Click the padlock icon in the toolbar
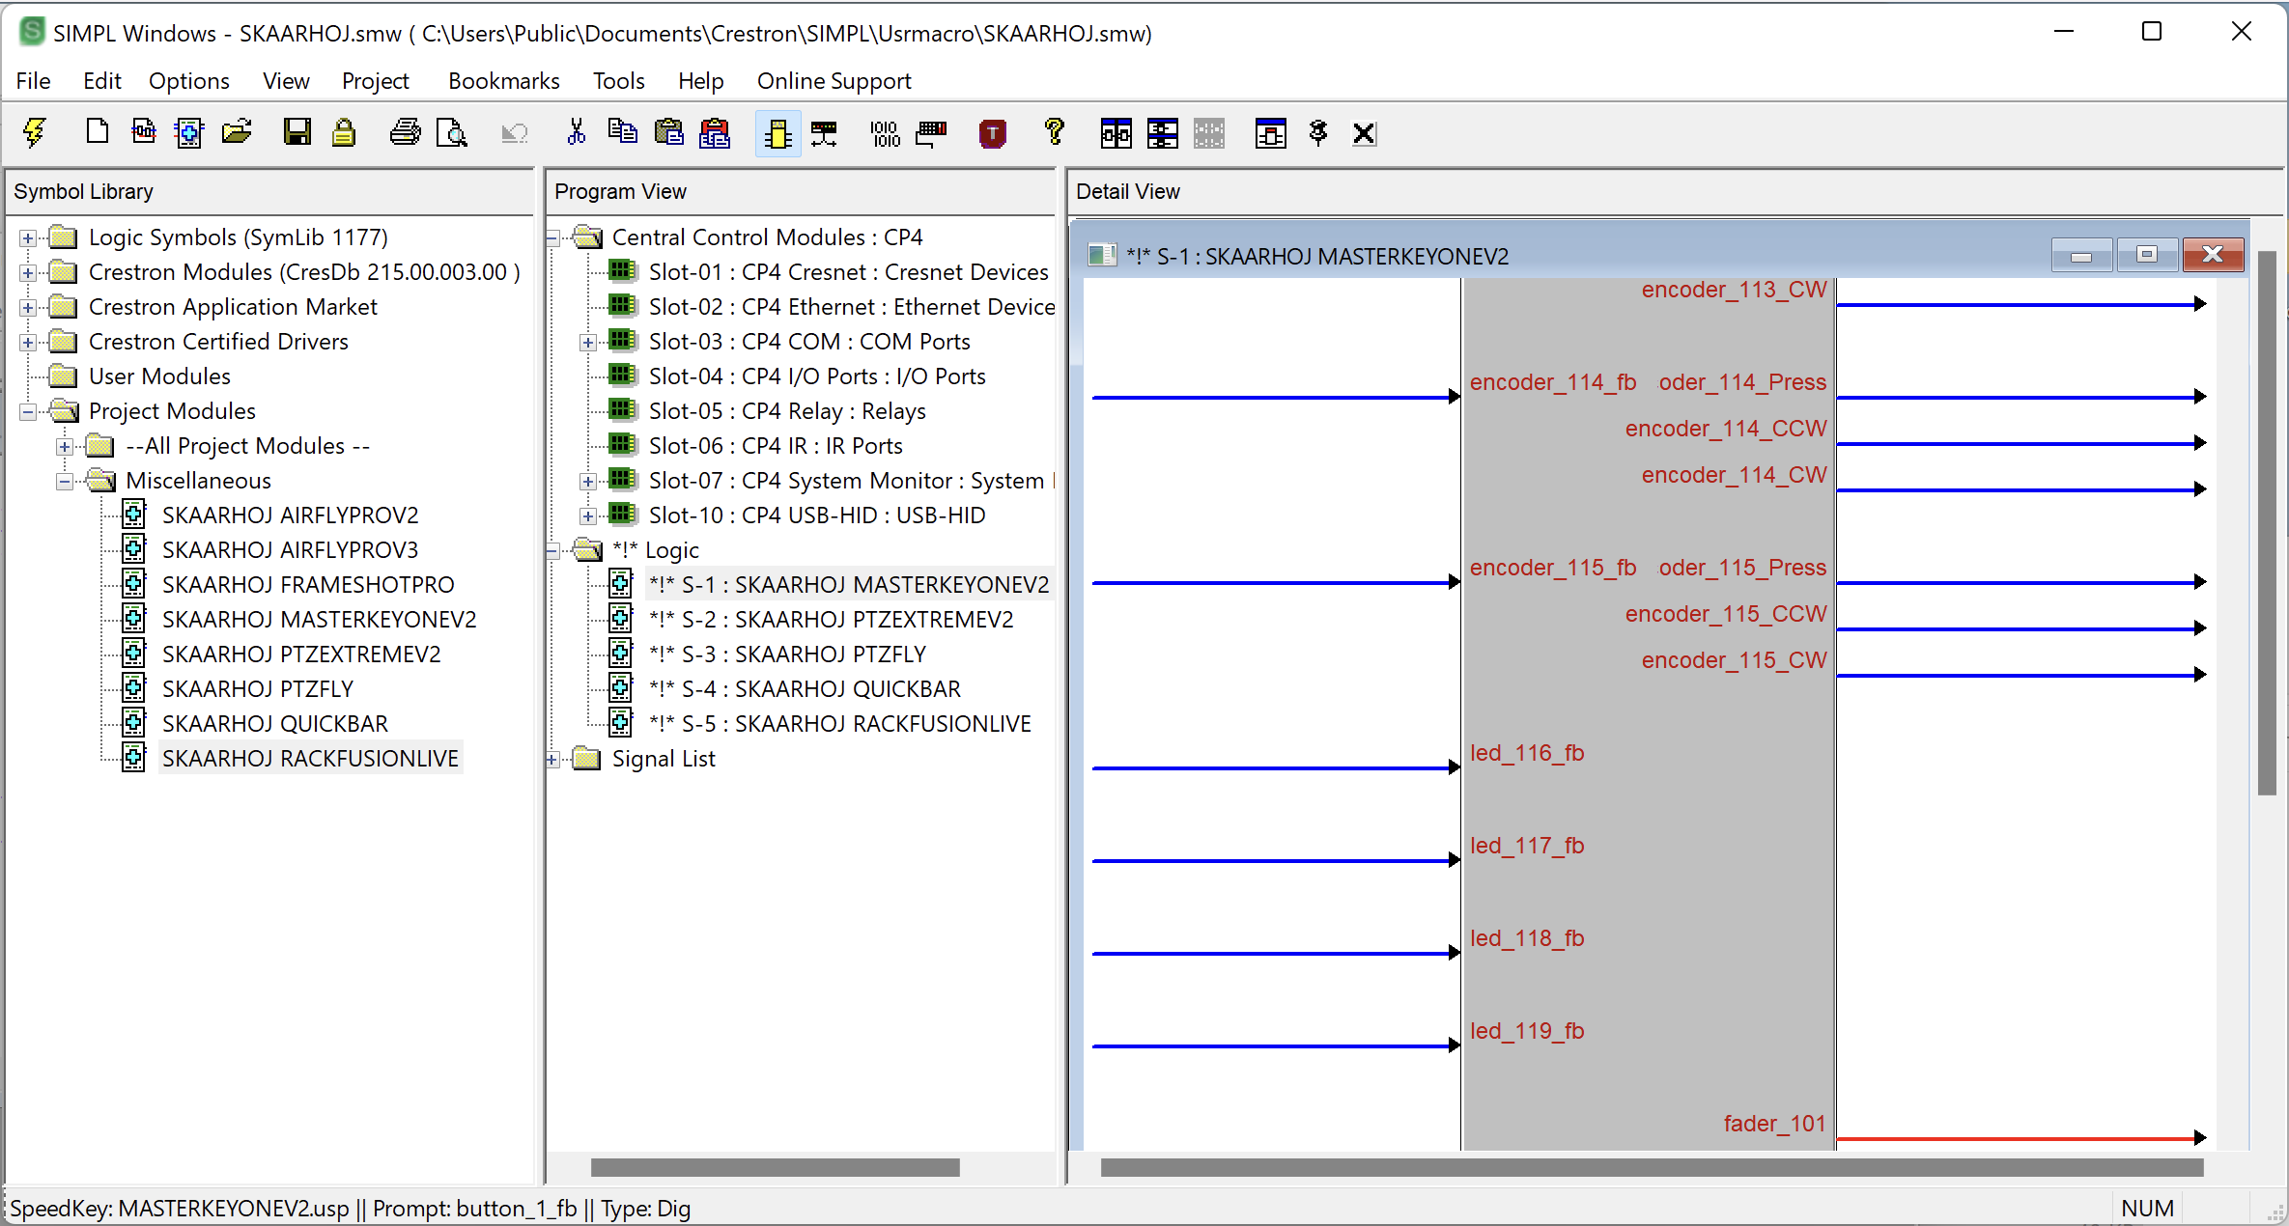The width and height of the screenshot is (2289, 1226). 344,132
